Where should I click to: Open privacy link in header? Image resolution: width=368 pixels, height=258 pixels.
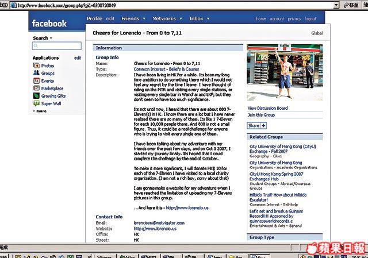[x=294, y=19]
